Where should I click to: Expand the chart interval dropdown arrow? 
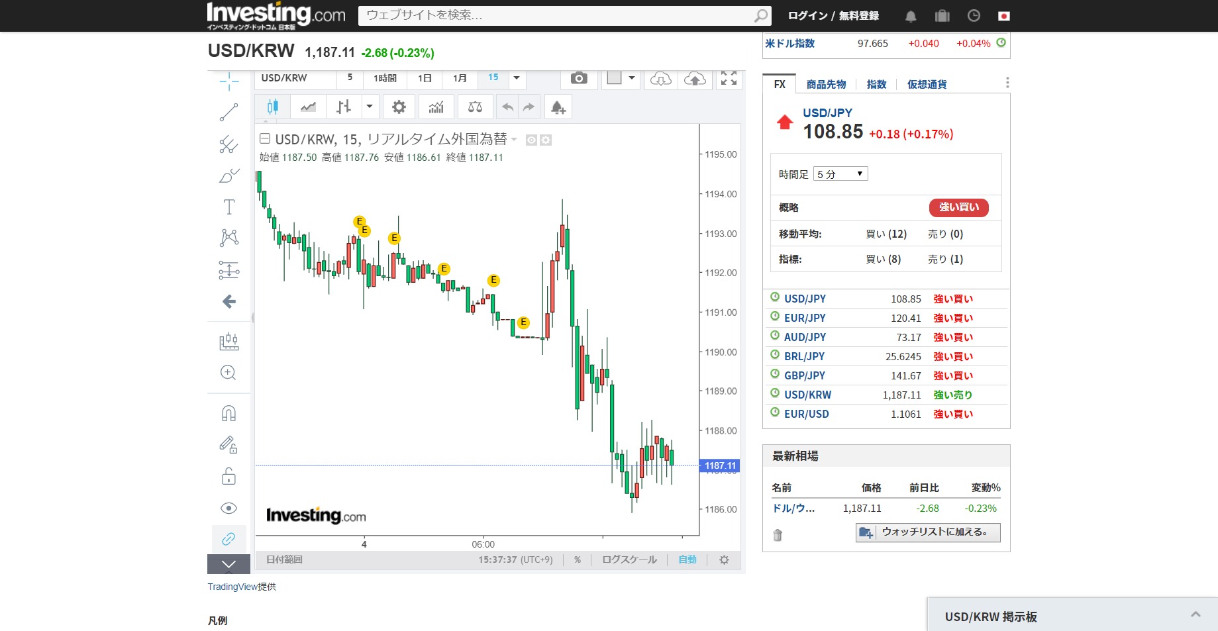(517, 78)
